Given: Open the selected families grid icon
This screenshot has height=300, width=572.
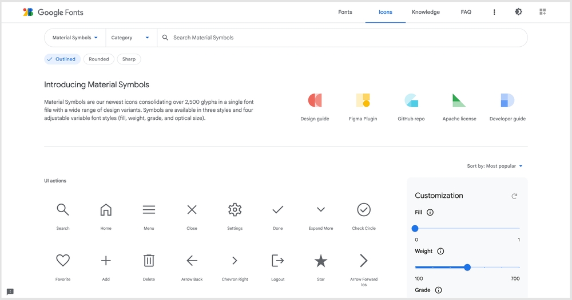Looking at the screenshot, I should (543, 12).
